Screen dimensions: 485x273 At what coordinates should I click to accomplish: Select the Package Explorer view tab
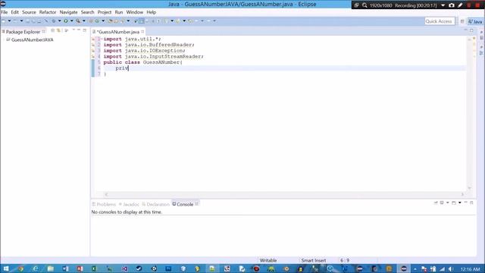(23, 32)
